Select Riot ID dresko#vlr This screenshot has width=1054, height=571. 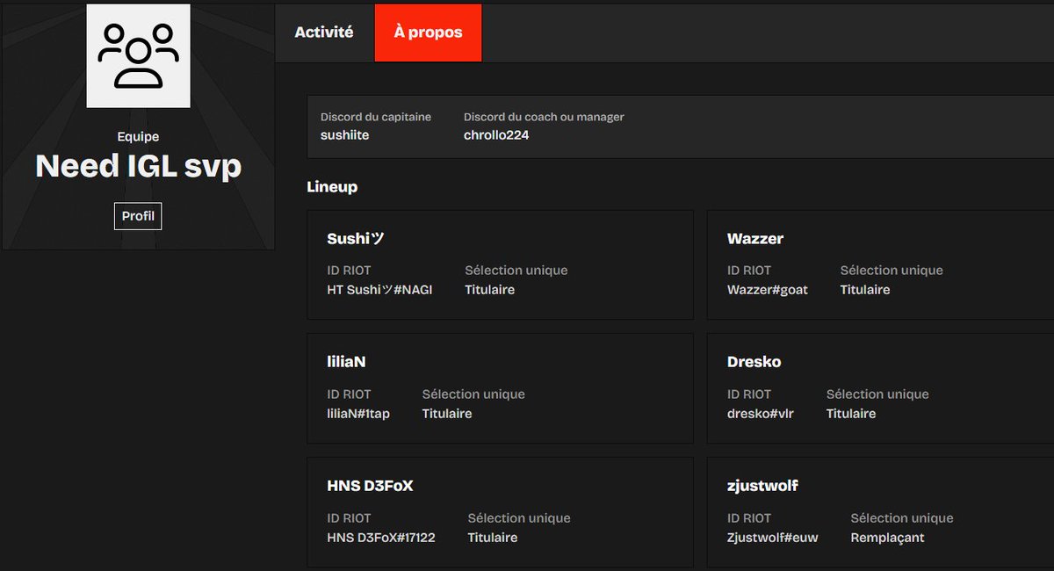click(761, 414)
